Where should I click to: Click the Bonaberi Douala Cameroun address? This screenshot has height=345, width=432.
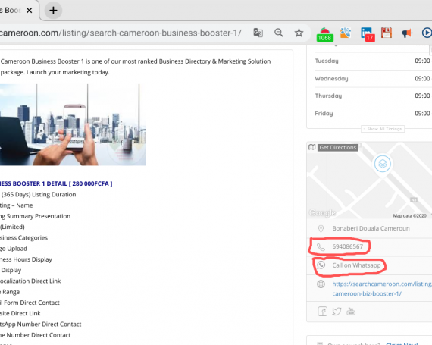pyautogui.click(x=371, y=228)
